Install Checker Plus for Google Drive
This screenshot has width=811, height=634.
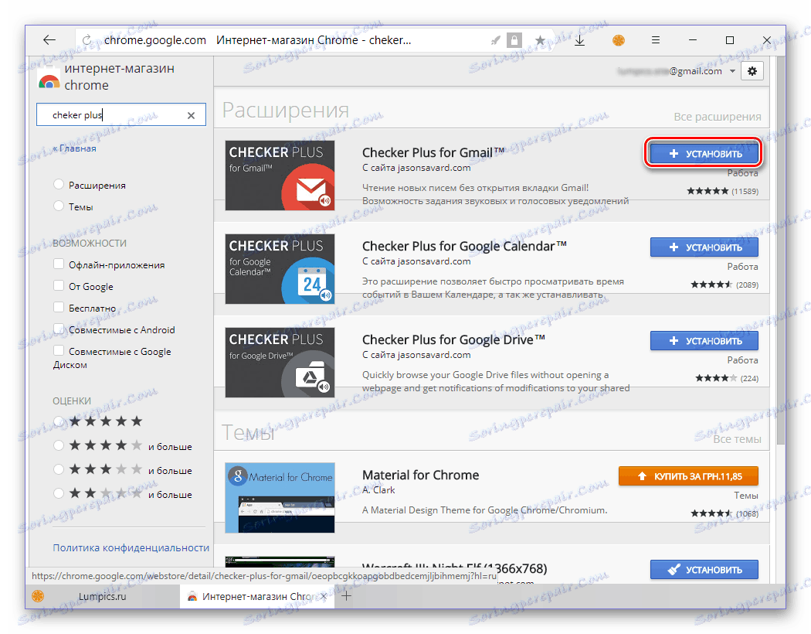tap(704, 340)
